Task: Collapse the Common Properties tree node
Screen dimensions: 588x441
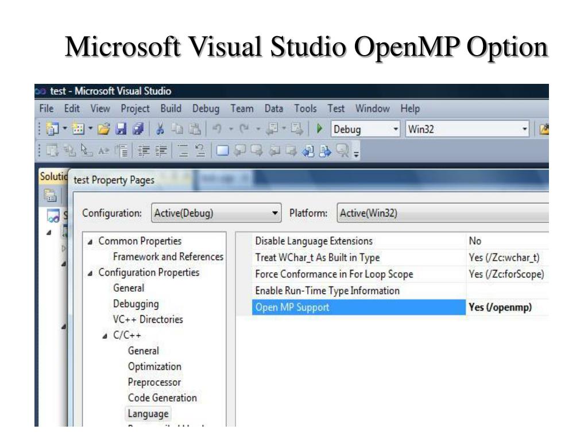Action: (90, 242)
